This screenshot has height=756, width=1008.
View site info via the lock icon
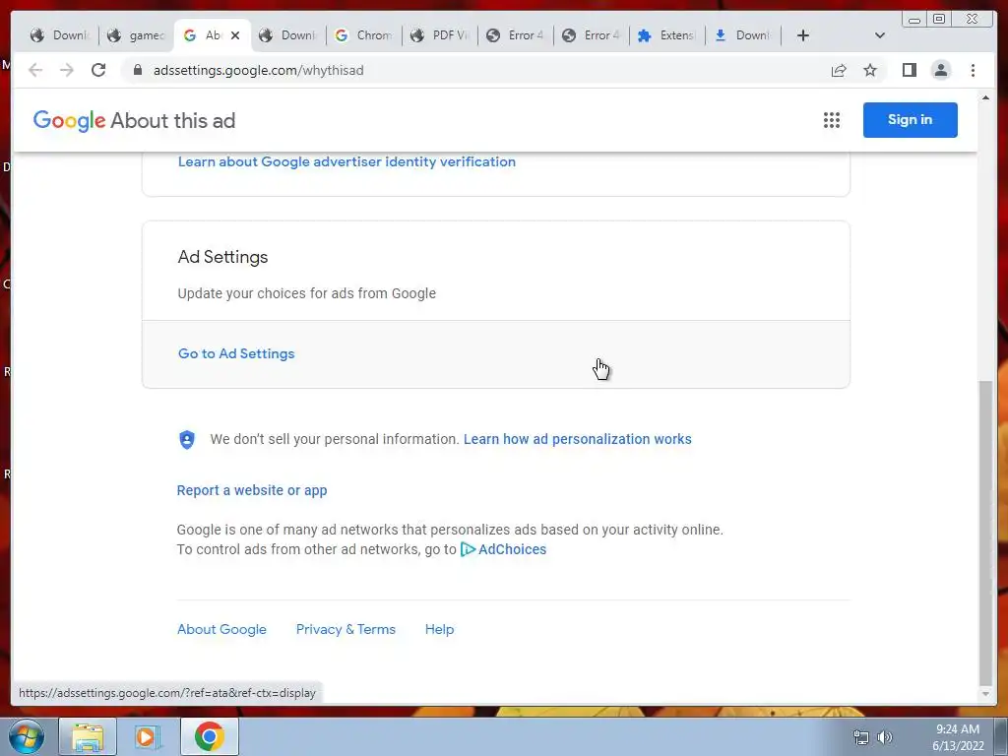point(138,70)
